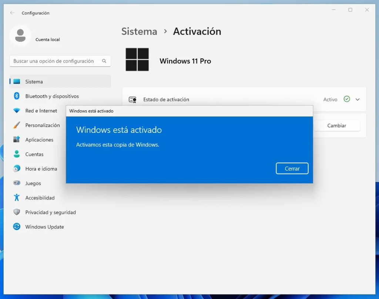Screen dimensions: 379x299
Task: Click the Activo status text
Action: (x=330, y=99)
